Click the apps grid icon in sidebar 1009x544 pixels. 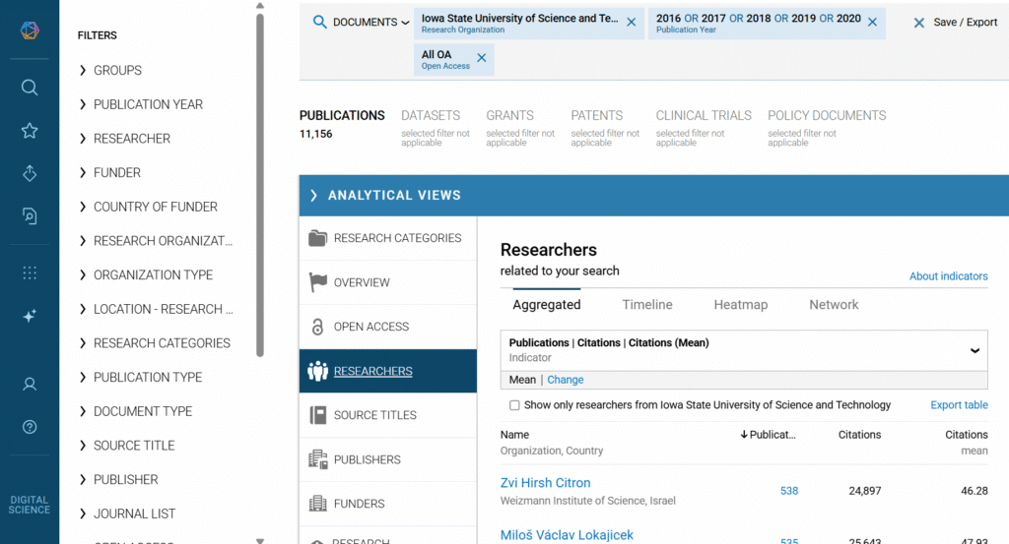pos(30,273)
